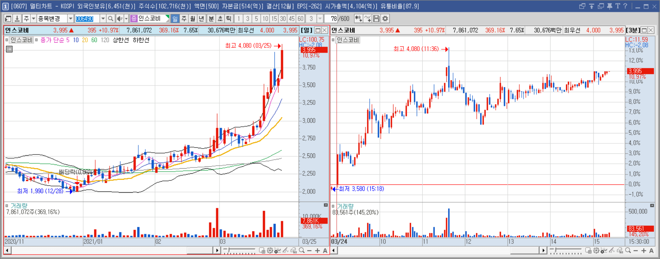Click the speaker sound icon in toolbar
Viewport: 660px width, 259px height.
[x=119, y=19]
